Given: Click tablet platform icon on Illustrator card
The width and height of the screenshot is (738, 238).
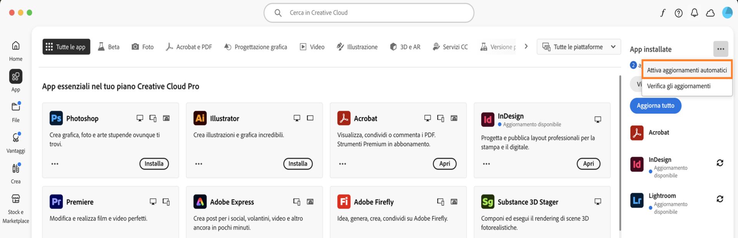Looking at the screenshot, I should click(310, 118).
